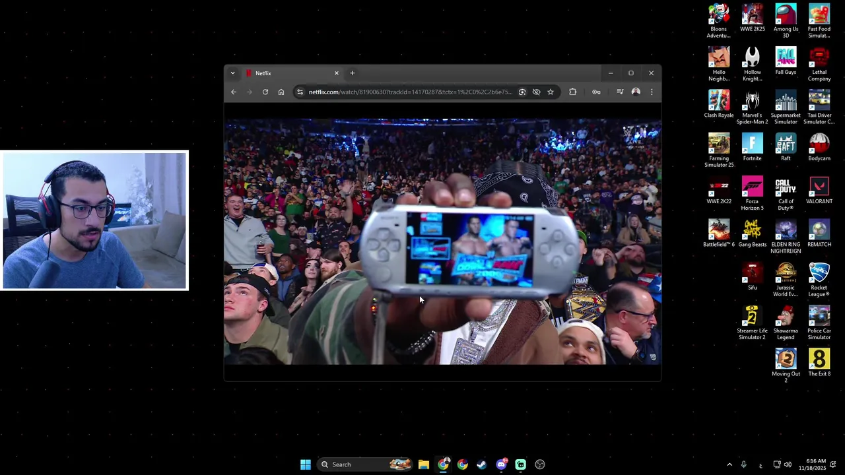Image resolution: width=845 pixels, height=475 pixels.
Task: Open a new Chrome tab
Action: click(353, 73)
